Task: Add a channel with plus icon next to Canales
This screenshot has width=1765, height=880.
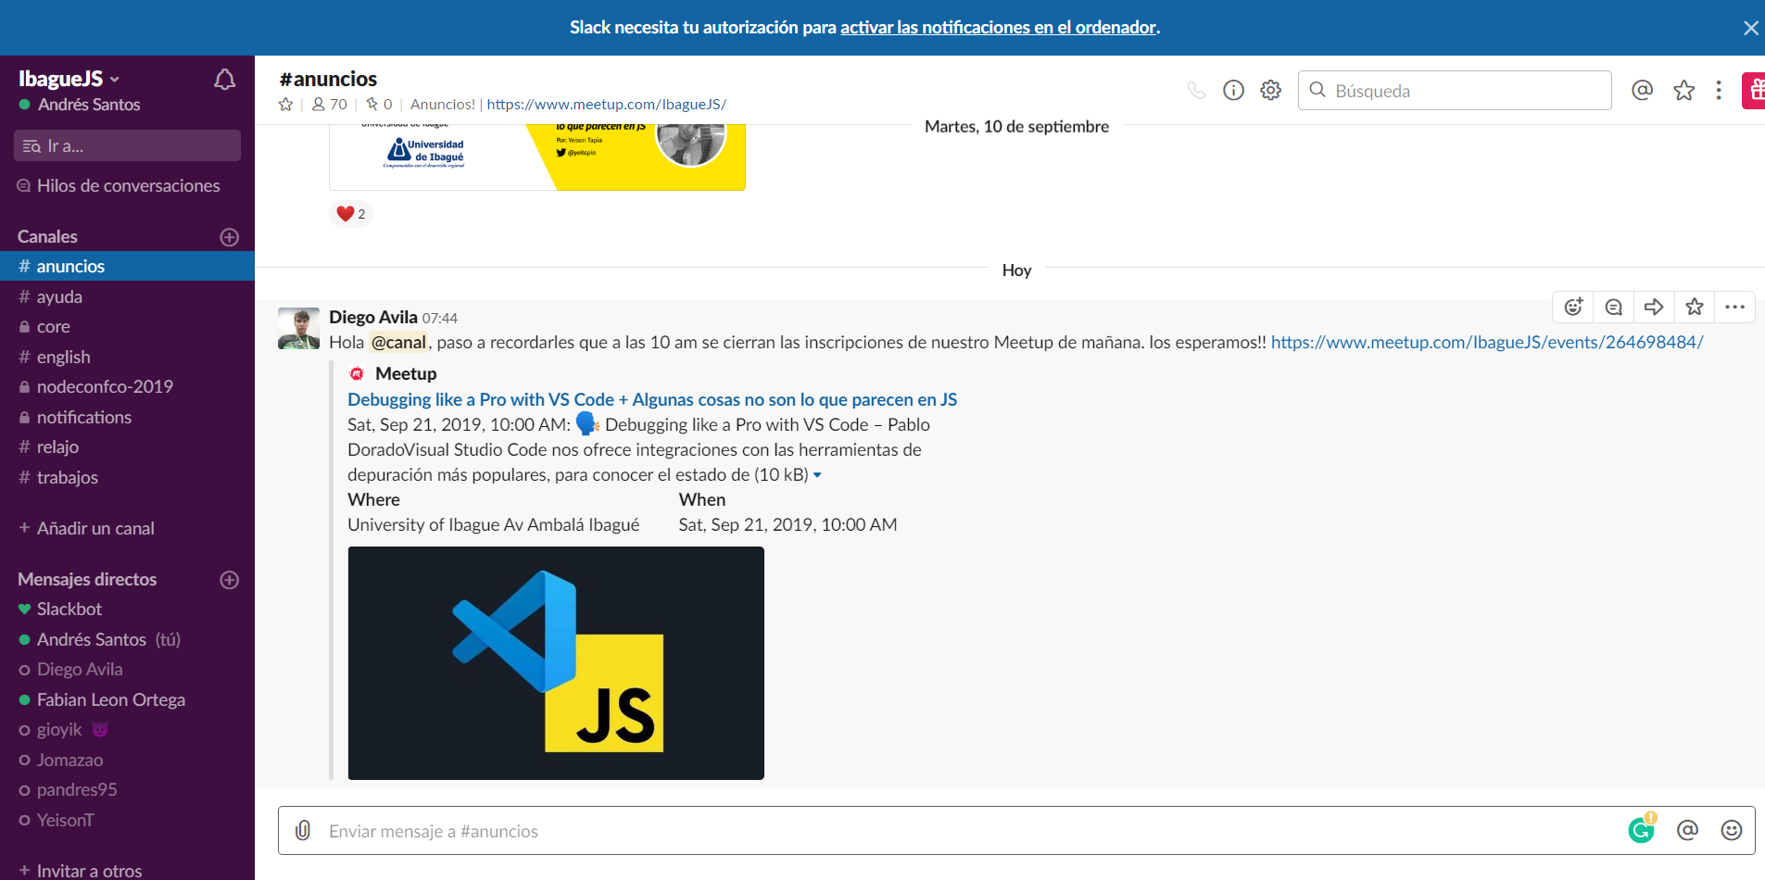Action: (230, 237)
